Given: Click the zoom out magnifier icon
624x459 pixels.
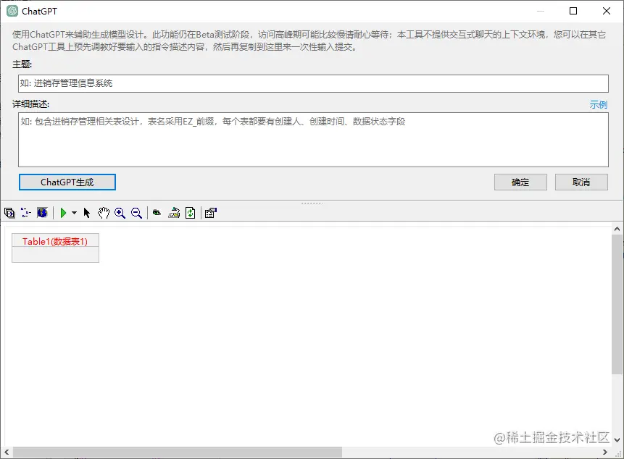Looking at the screenshot, I should pyautogui.click(x=136, y=213).
